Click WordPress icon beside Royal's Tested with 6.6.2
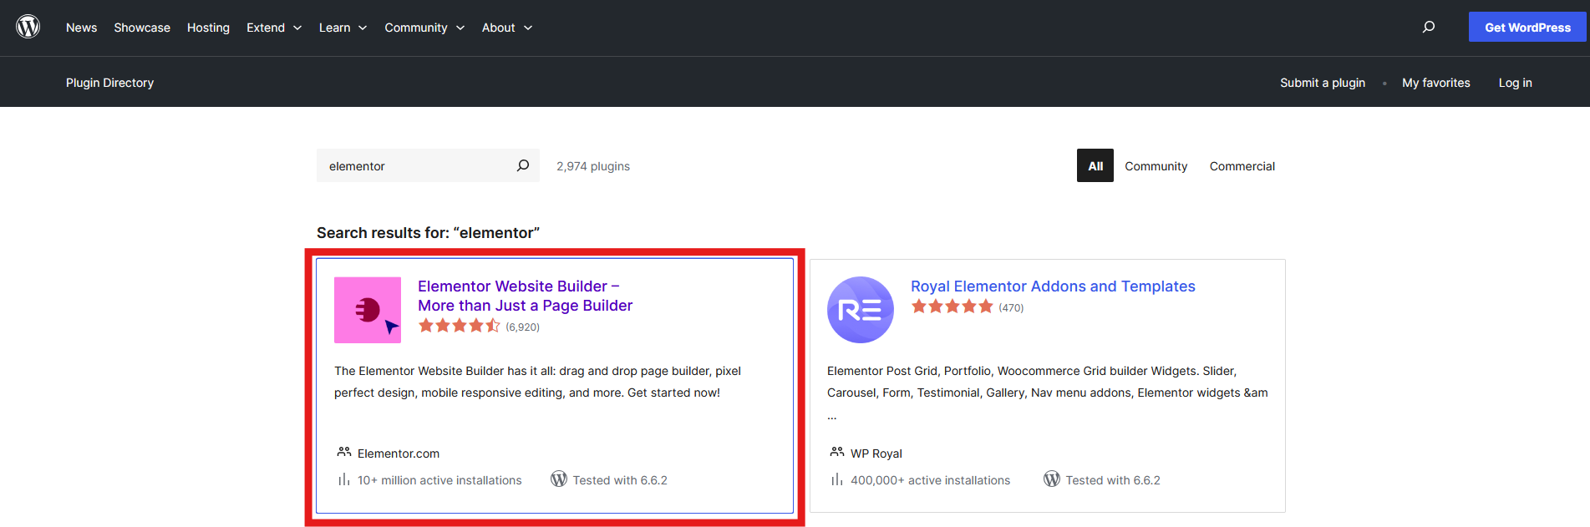 tap(1052, 479)
